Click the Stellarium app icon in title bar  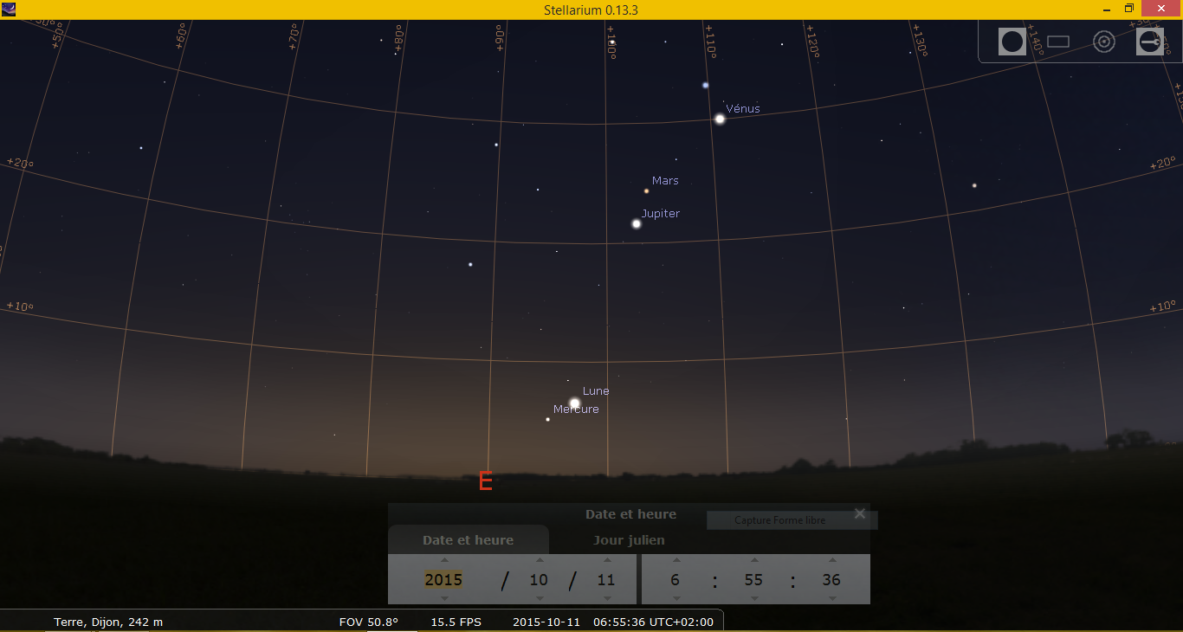coord(9,10)
